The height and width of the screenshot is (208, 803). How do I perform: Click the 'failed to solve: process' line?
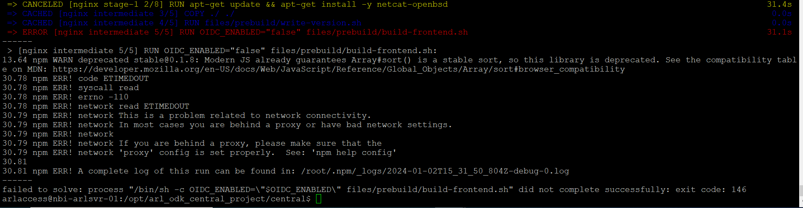click(63, 189)
